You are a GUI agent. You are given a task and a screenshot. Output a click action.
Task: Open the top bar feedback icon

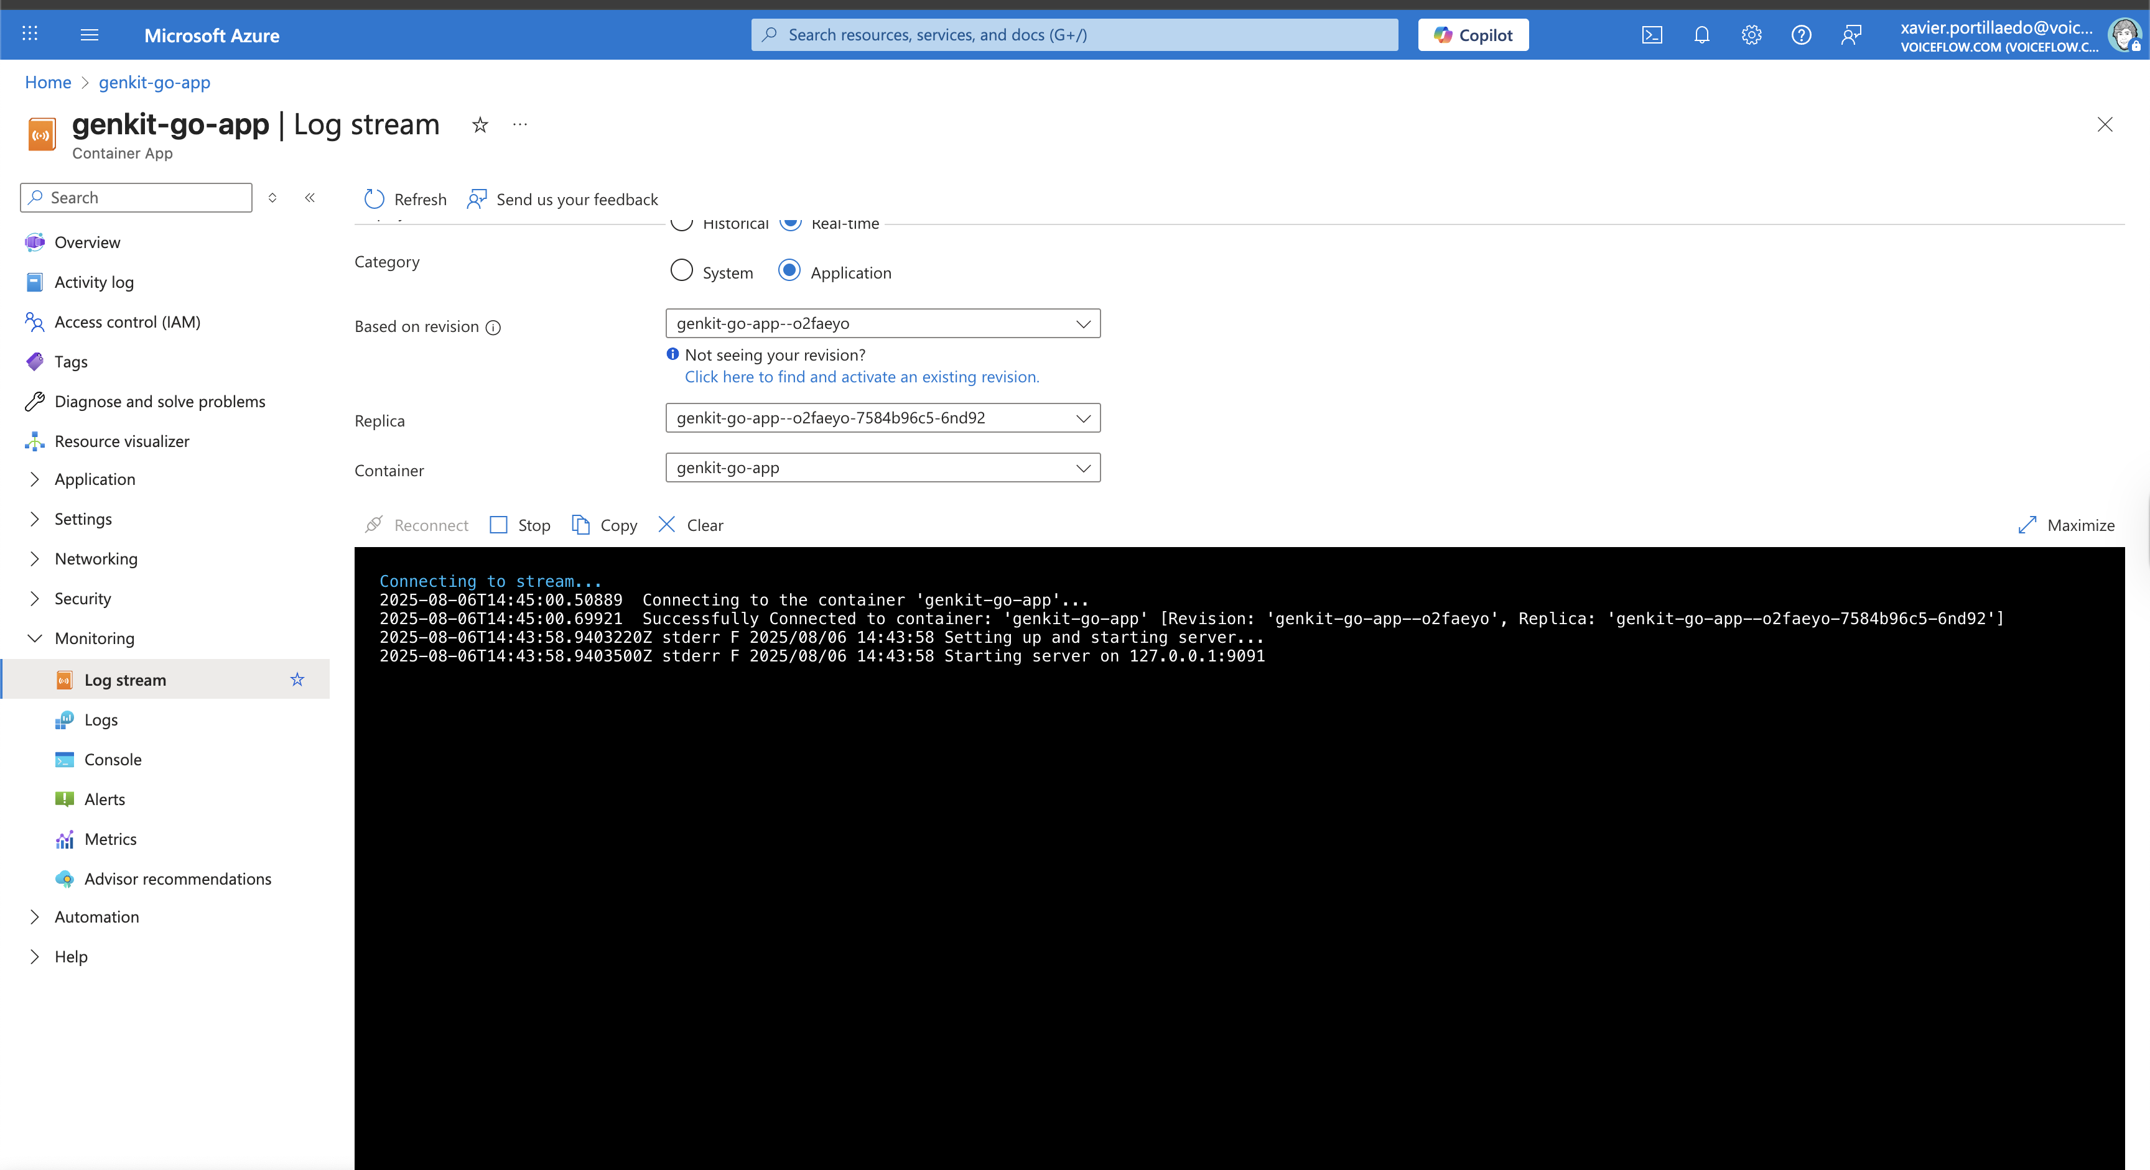click(1850, 35)
